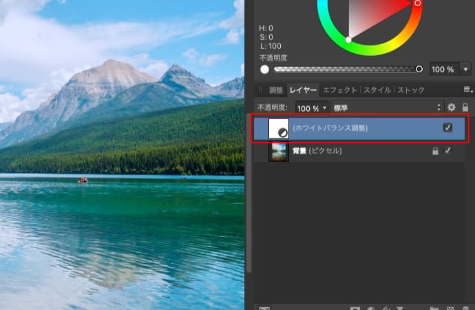Viewport: 475px width, 310px height.
Task: Click the color opacity slider track
Action: tap(344, 70)
